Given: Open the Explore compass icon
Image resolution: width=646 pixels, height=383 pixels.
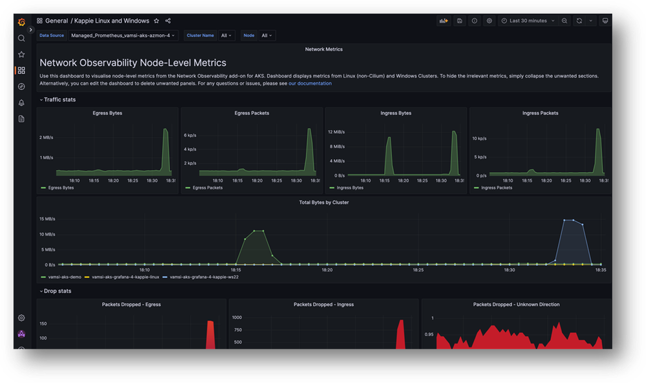Looking at the screenshot, I should point(21,87).
